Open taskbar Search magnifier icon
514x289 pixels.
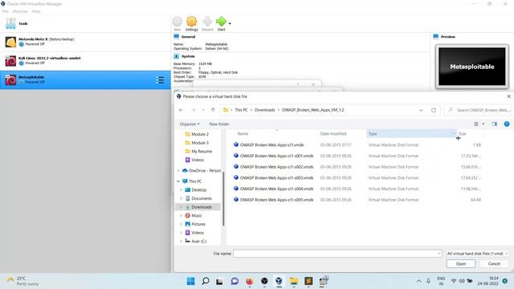coord(206,281)
